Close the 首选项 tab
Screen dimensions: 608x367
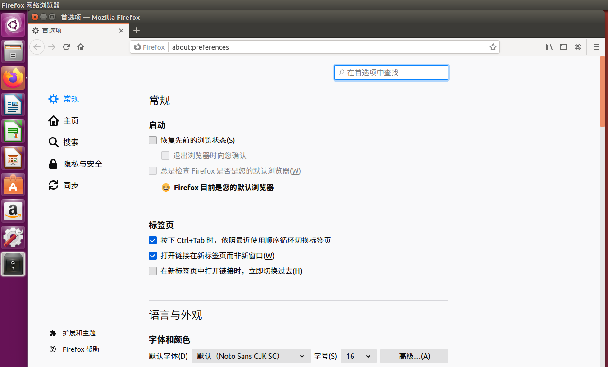[x=121, y=31]
